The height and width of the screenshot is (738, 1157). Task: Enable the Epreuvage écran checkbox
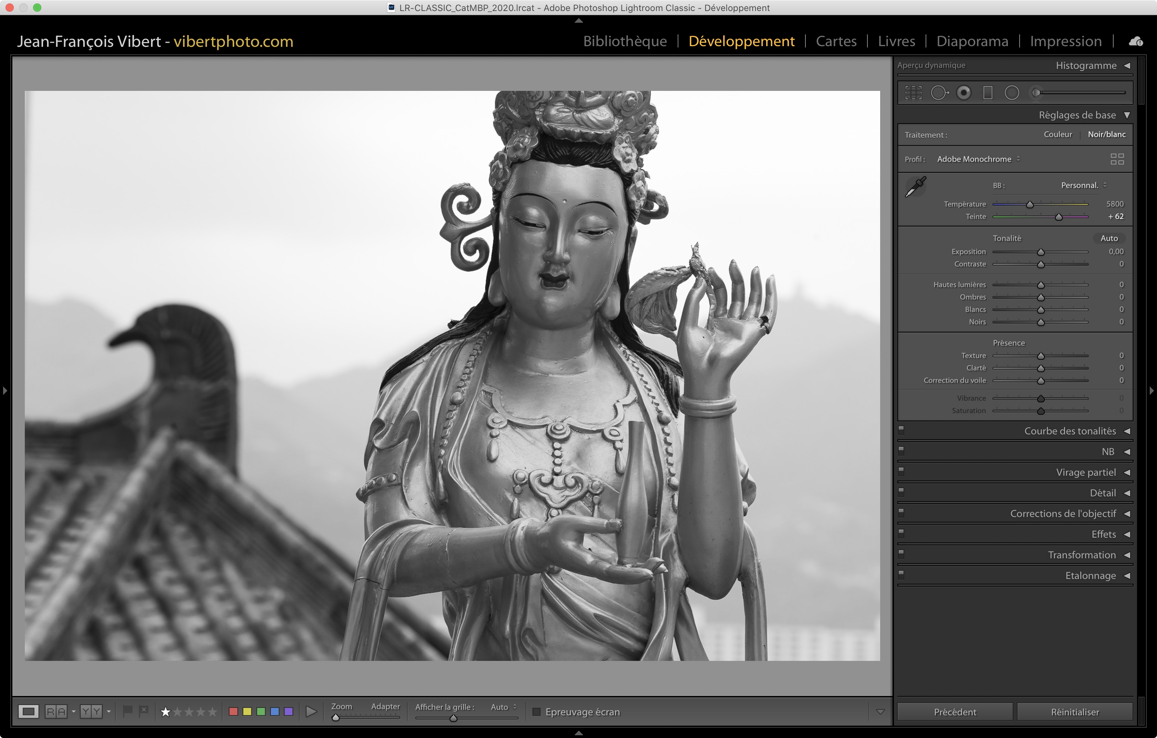[x=537, y=711]
